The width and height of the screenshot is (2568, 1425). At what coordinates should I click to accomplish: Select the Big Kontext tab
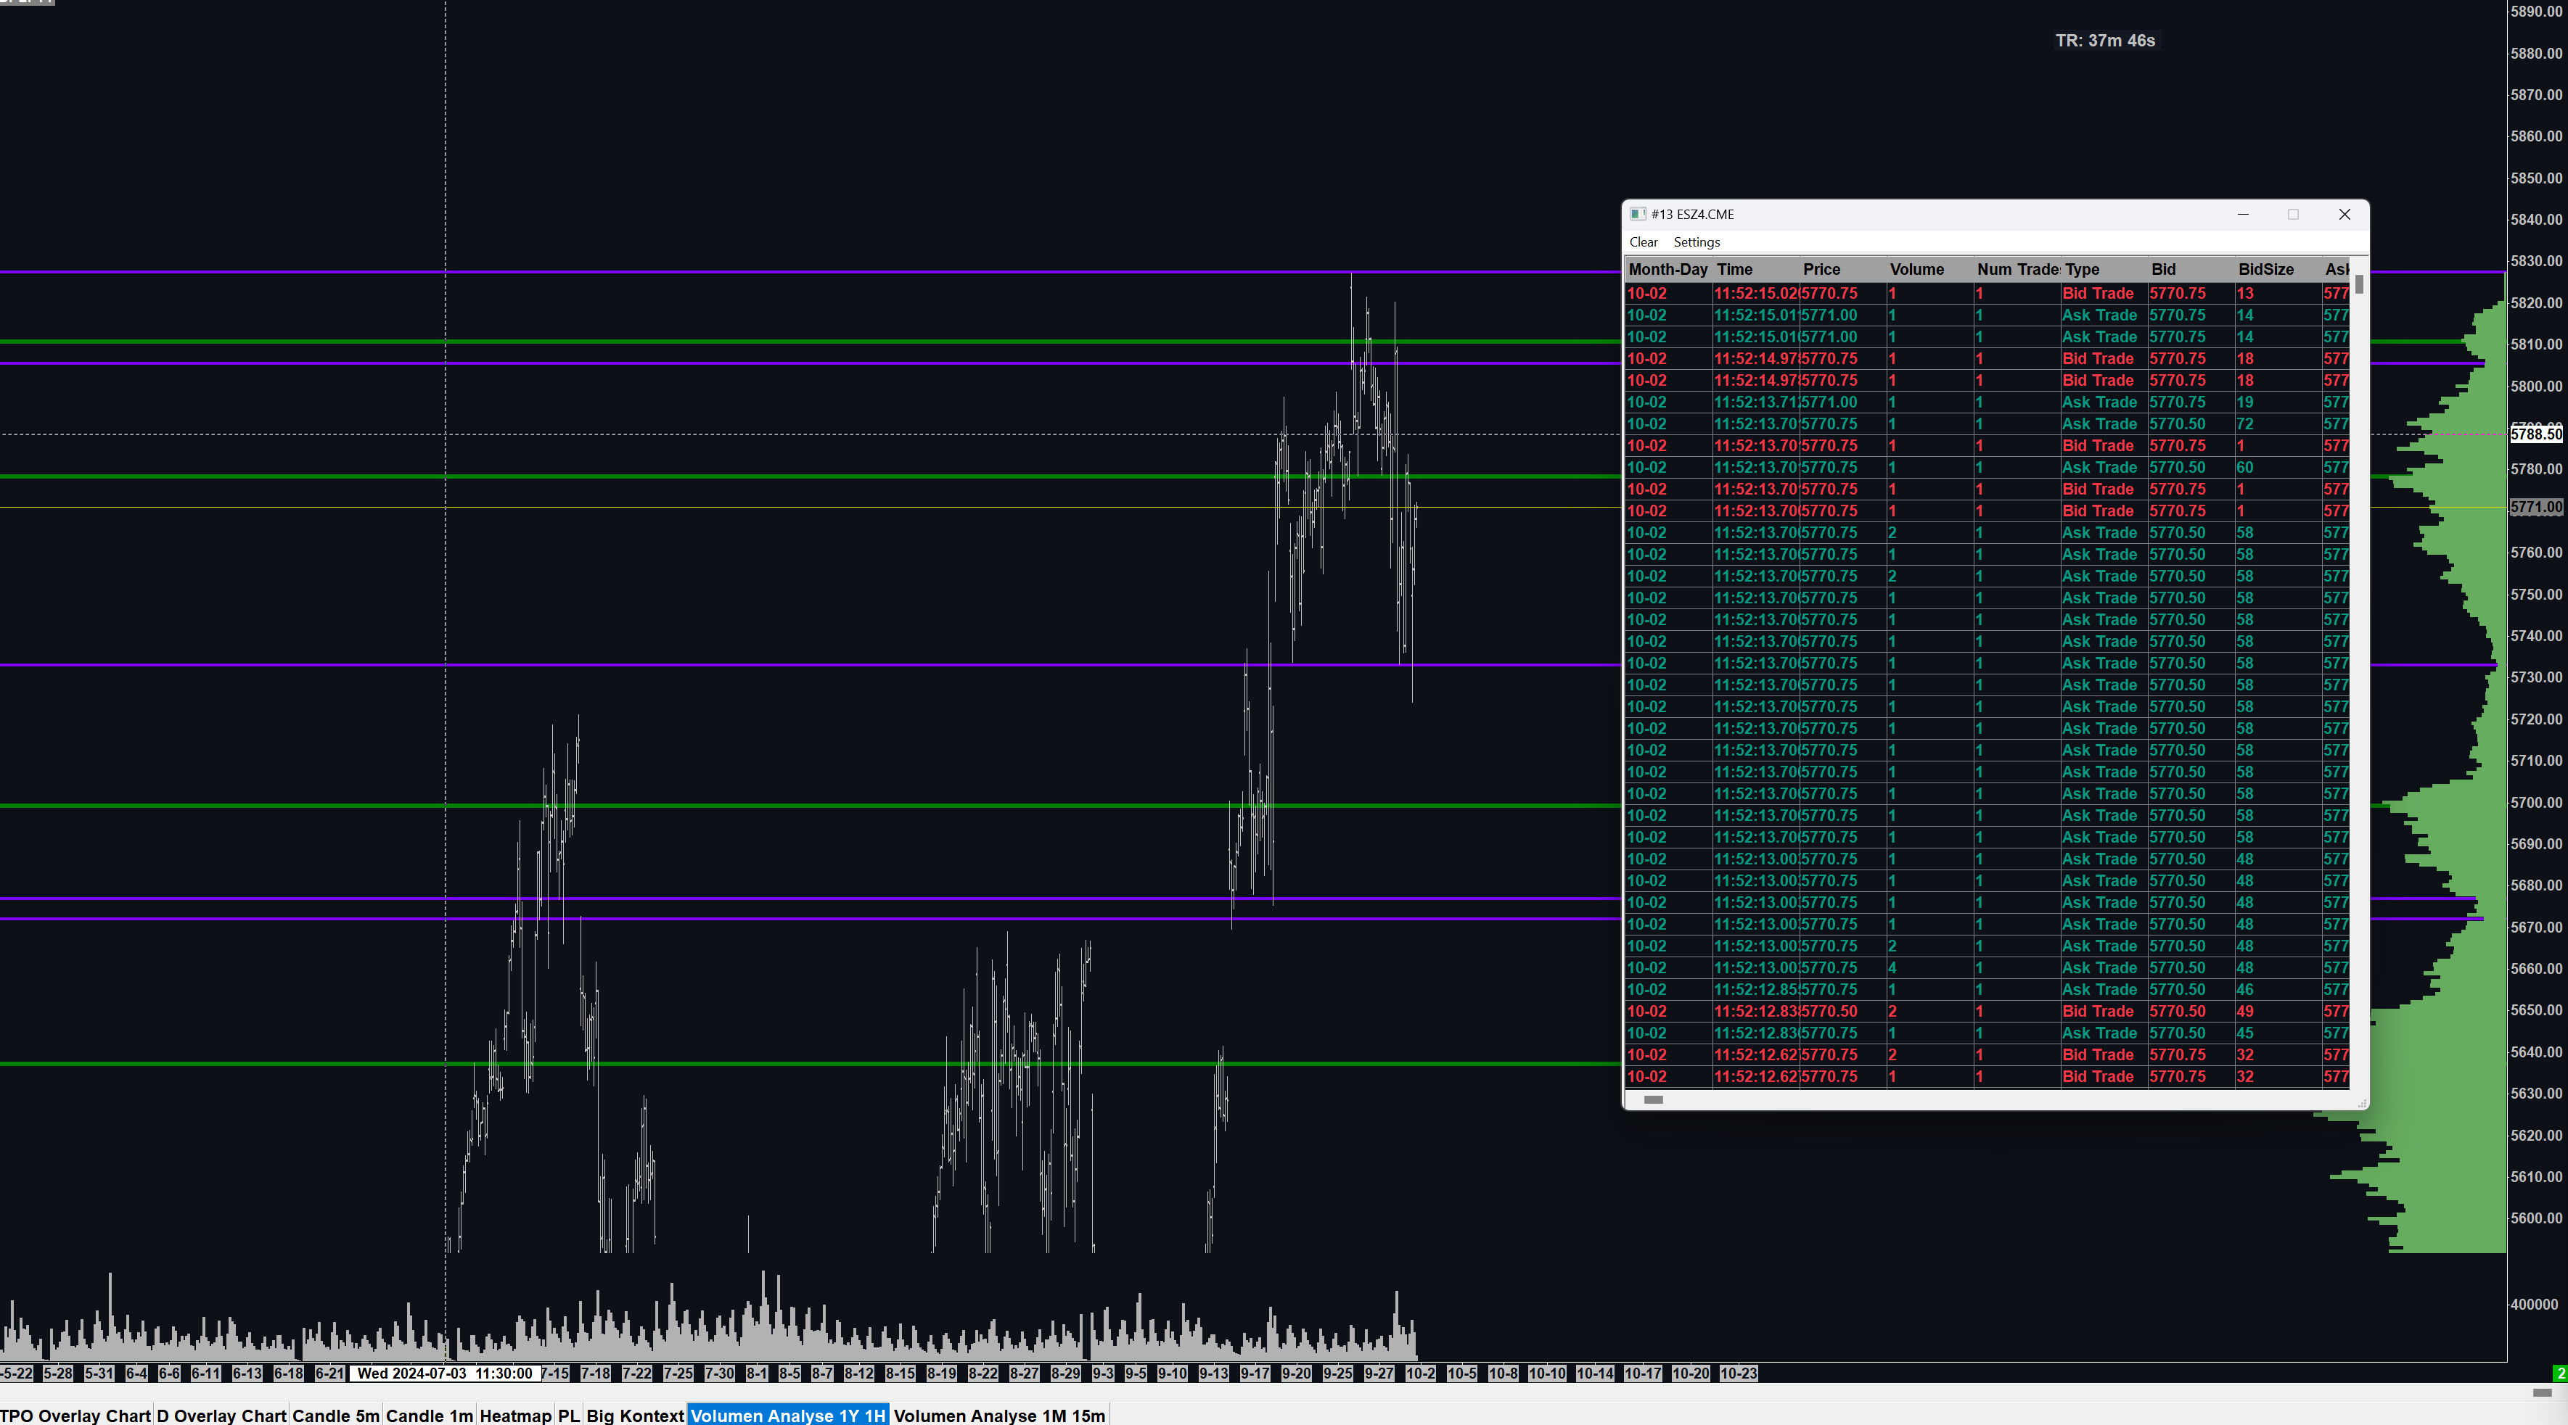635,1415
